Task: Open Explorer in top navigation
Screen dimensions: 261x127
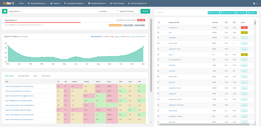Action: coord(55,3)
